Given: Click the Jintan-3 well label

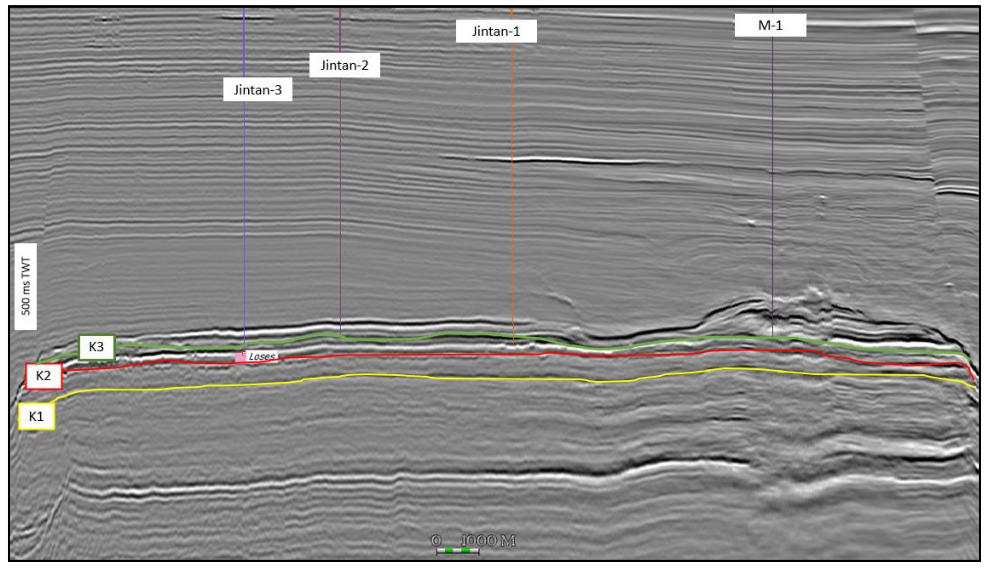Looking at the screenshot, I should click(257, 90).
